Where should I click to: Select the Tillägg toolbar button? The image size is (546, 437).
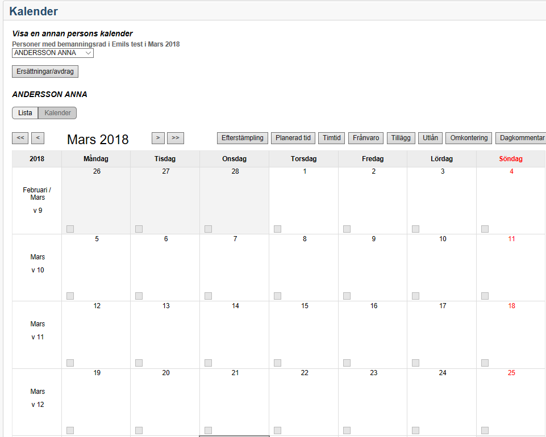401,137
